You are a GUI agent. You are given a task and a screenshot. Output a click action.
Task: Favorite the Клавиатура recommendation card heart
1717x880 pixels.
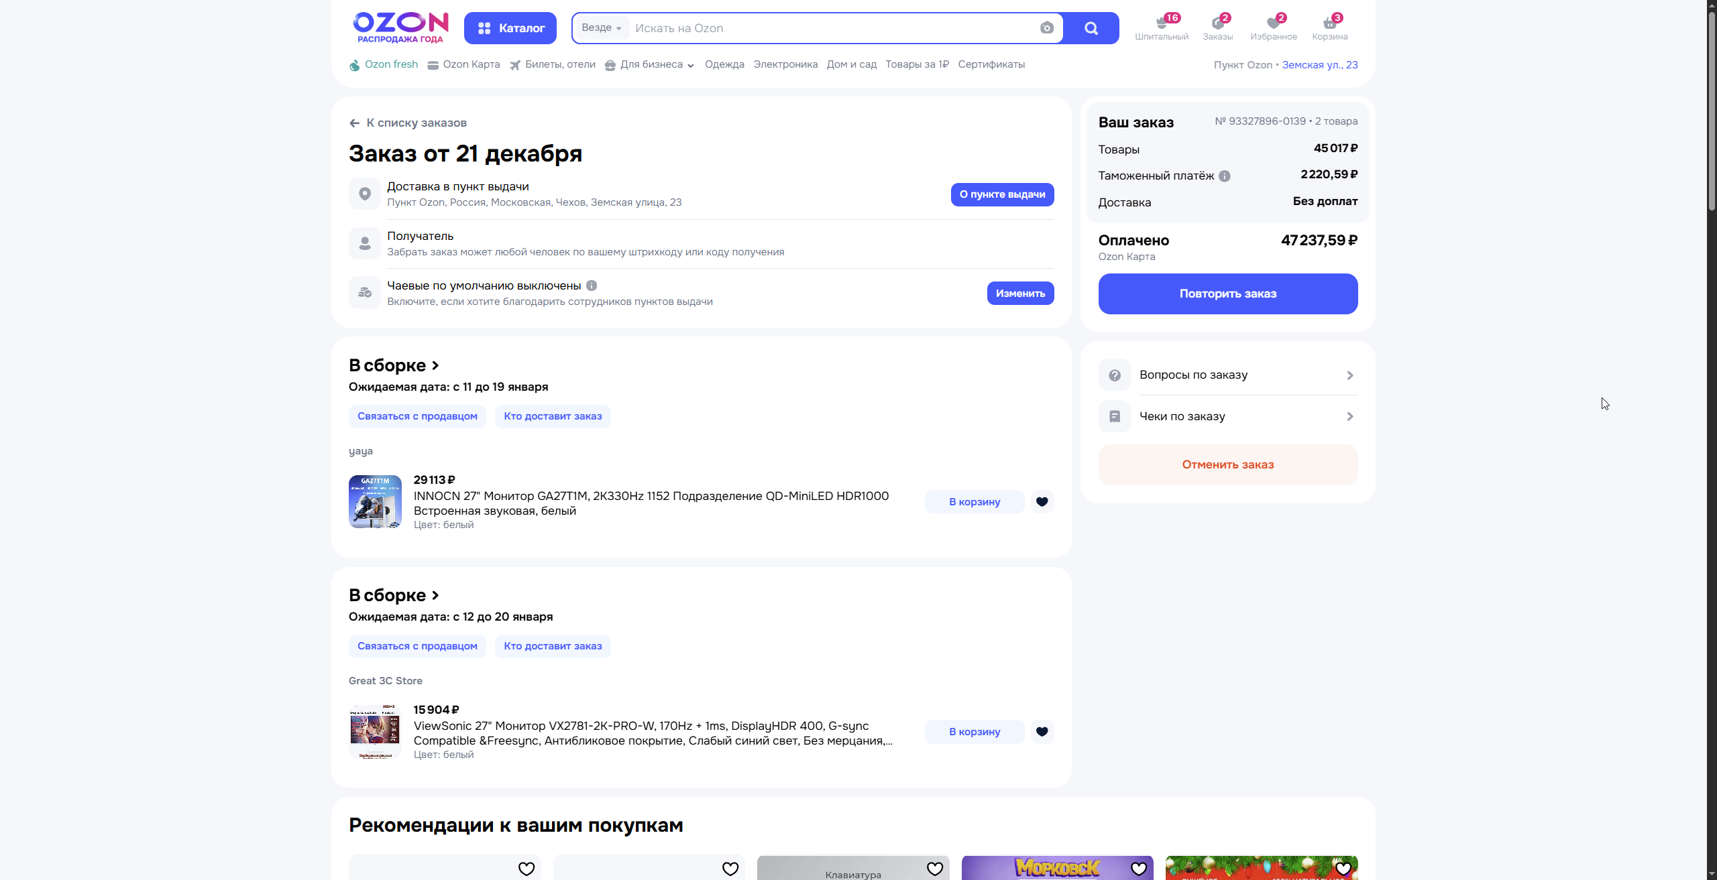click(x=935, y=869)
